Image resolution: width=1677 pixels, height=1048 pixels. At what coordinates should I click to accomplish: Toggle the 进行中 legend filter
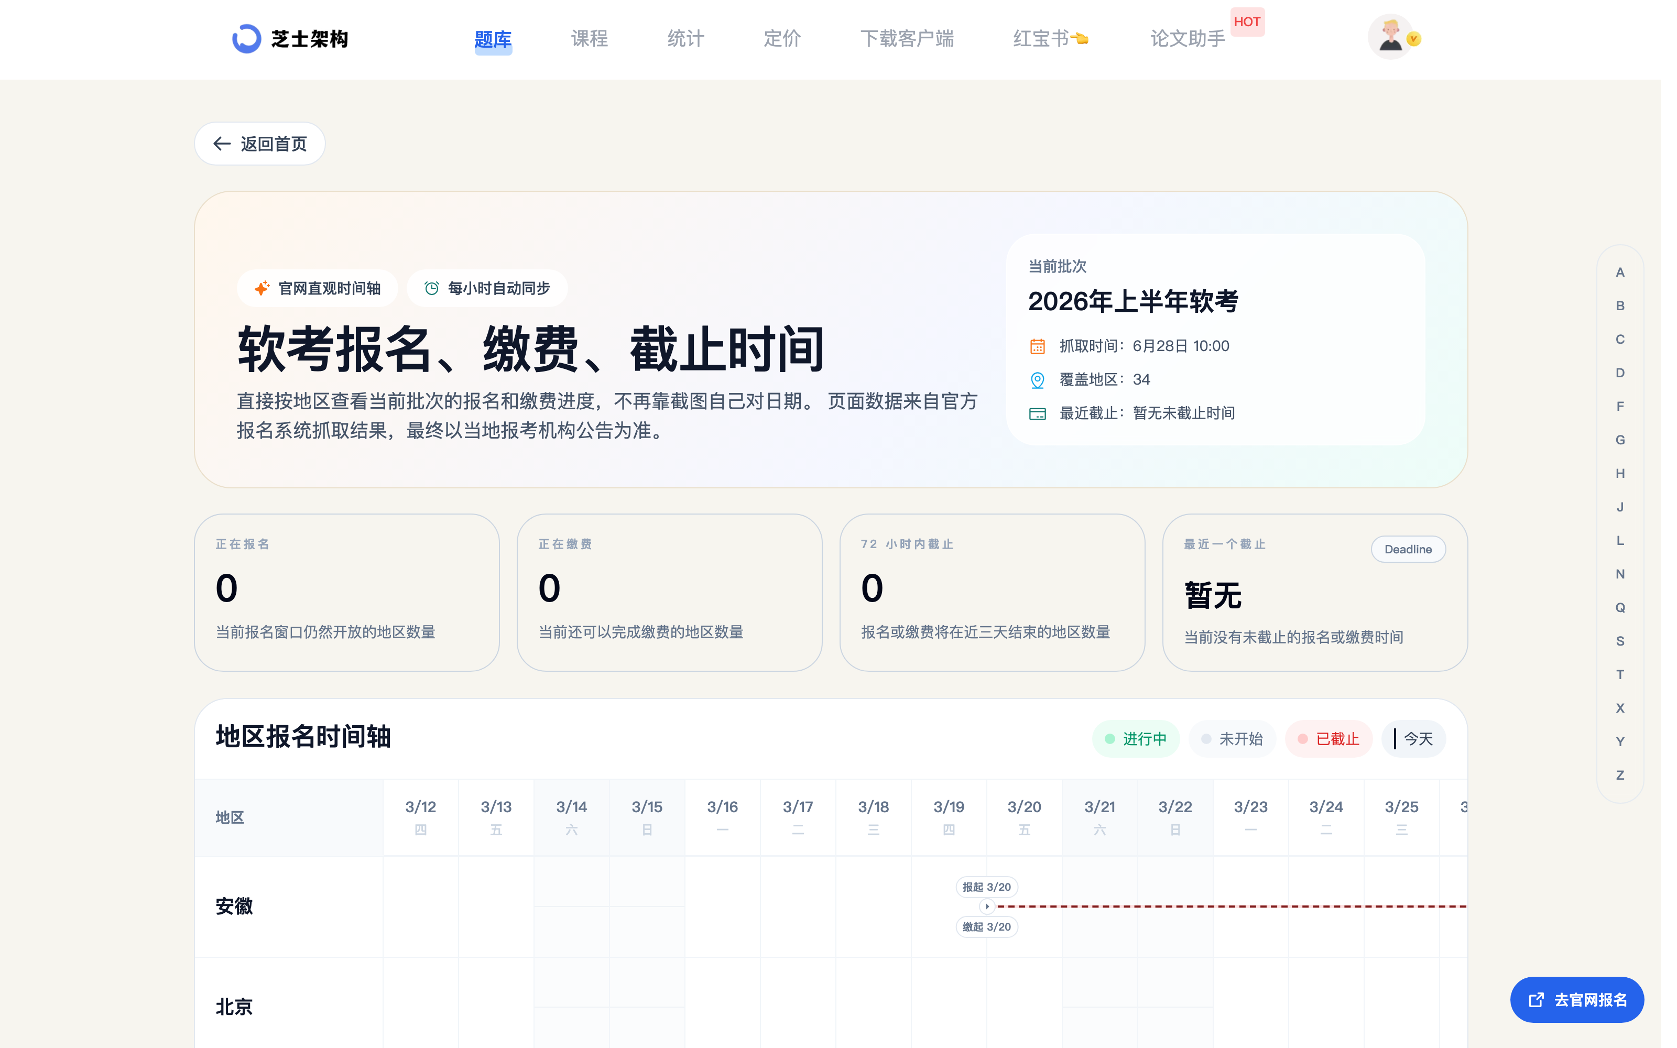[1135, 739]
